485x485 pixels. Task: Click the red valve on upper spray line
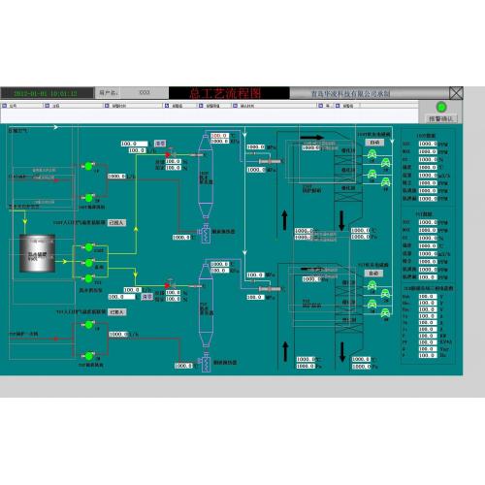pos(168,155)
